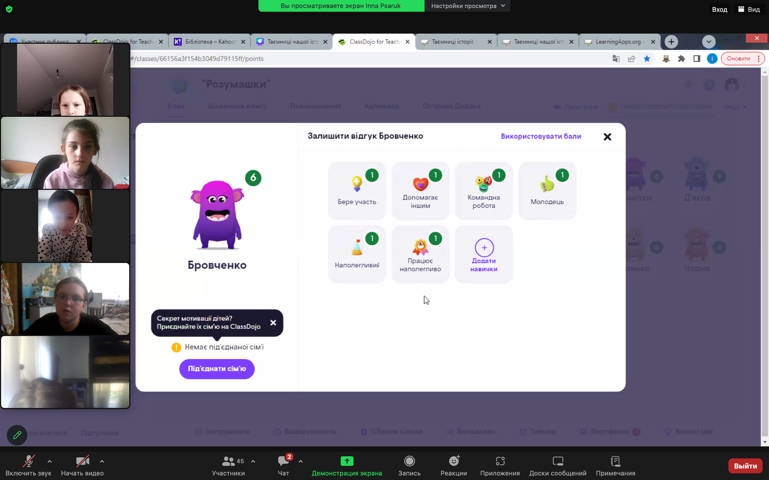Close the feedback dialog with X
The height and width of the screenshot is (480, 769).
pos(607,137)
